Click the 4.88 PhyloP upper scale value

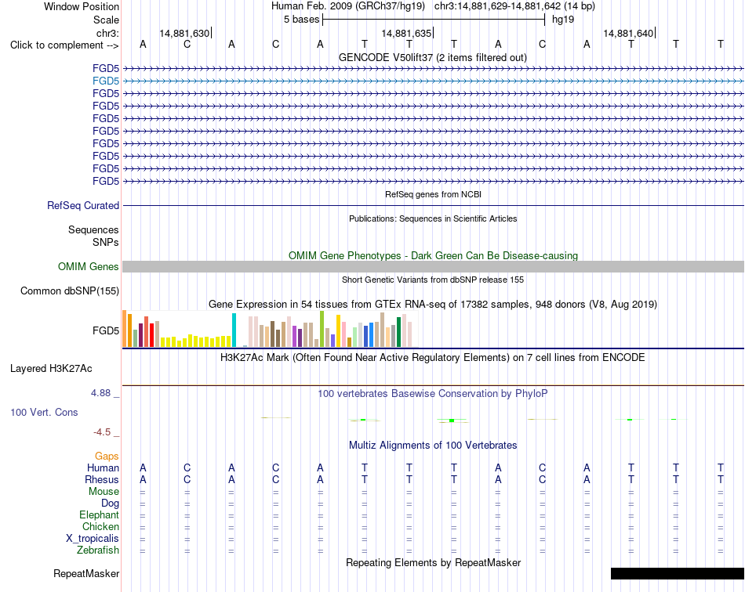coord(100,393)
